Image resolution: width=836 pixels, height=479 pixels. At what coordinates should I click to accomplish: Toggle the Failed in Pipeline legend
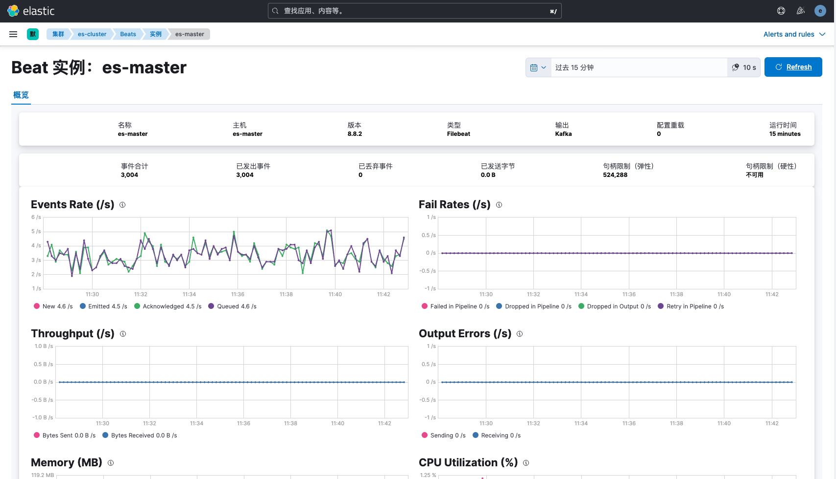pos(455,306)
